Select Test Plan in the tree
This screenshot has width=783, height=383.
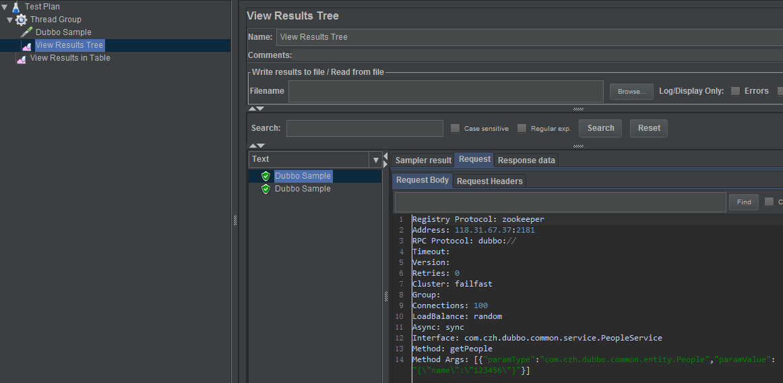coord(42,7)
